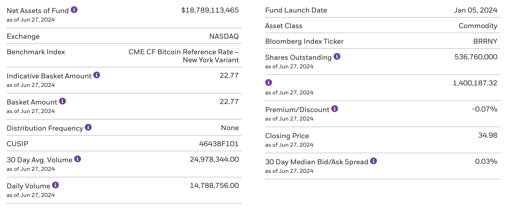Open the Premium/Discount info icon

click(x=334, y=109)
